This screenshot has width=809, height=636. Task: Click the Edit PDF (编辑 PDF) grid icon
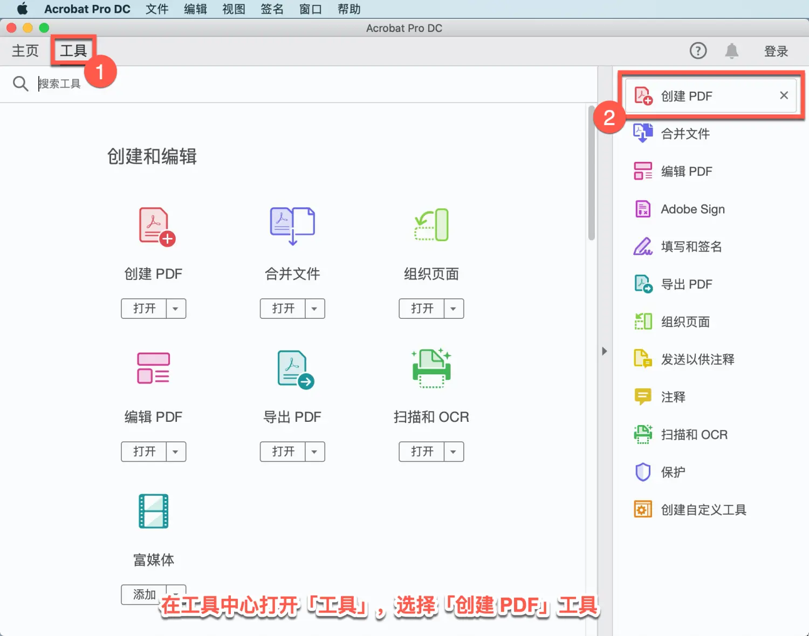point(154,368)
